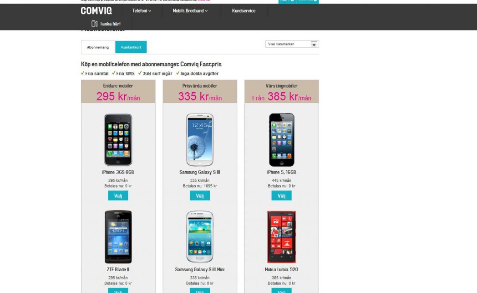Choose Samsung Galaxy S III Välj button
This screenshot has height=293, width=477.
tap(199, 196)
